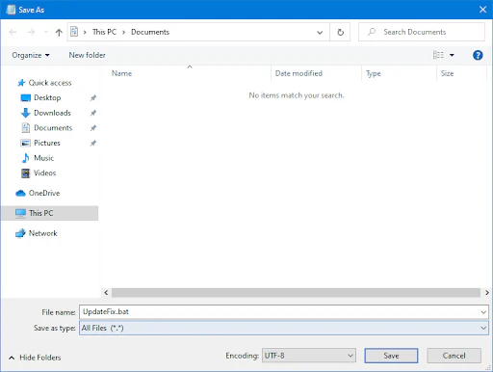Click the search magnifier icon
This screenshot has width=493, height=372.
point(372,32)
